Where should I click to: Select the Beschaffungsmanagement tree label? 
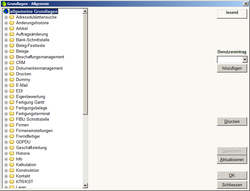pos(40,57)
